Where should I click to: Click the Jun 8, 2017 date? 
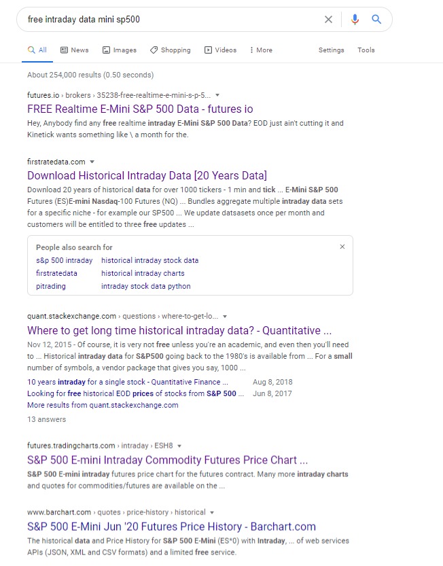coord(272,393)
